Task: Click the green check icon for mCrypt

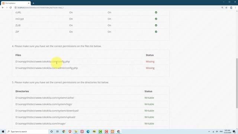Action: coord(156,19)
